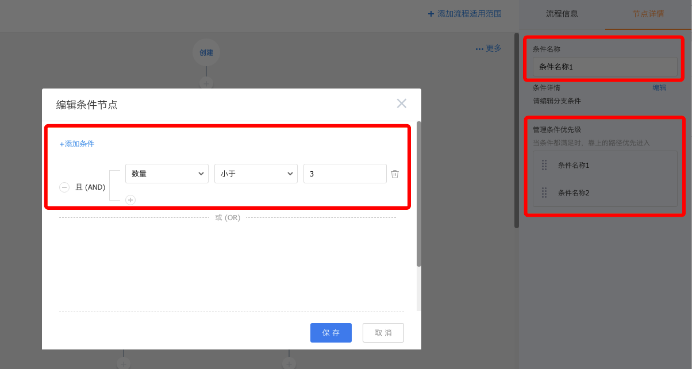The height and width of the screenshot is (369, 692).
Task: Delete the 数量 condition row via trash icon
Action: click(395, 174)
